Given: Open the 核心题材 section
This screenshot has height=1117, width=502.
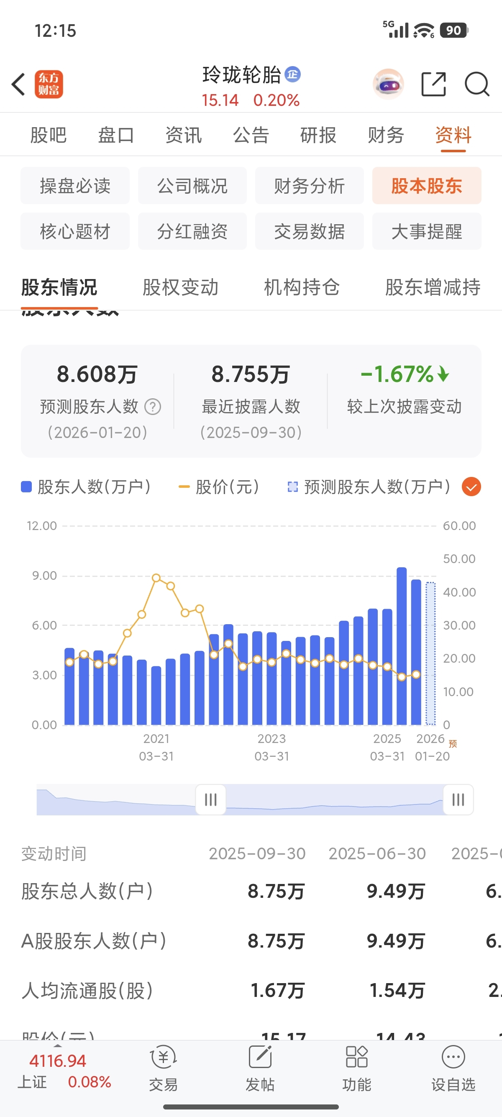Looking at the screenshot, I should pos(75,231).
